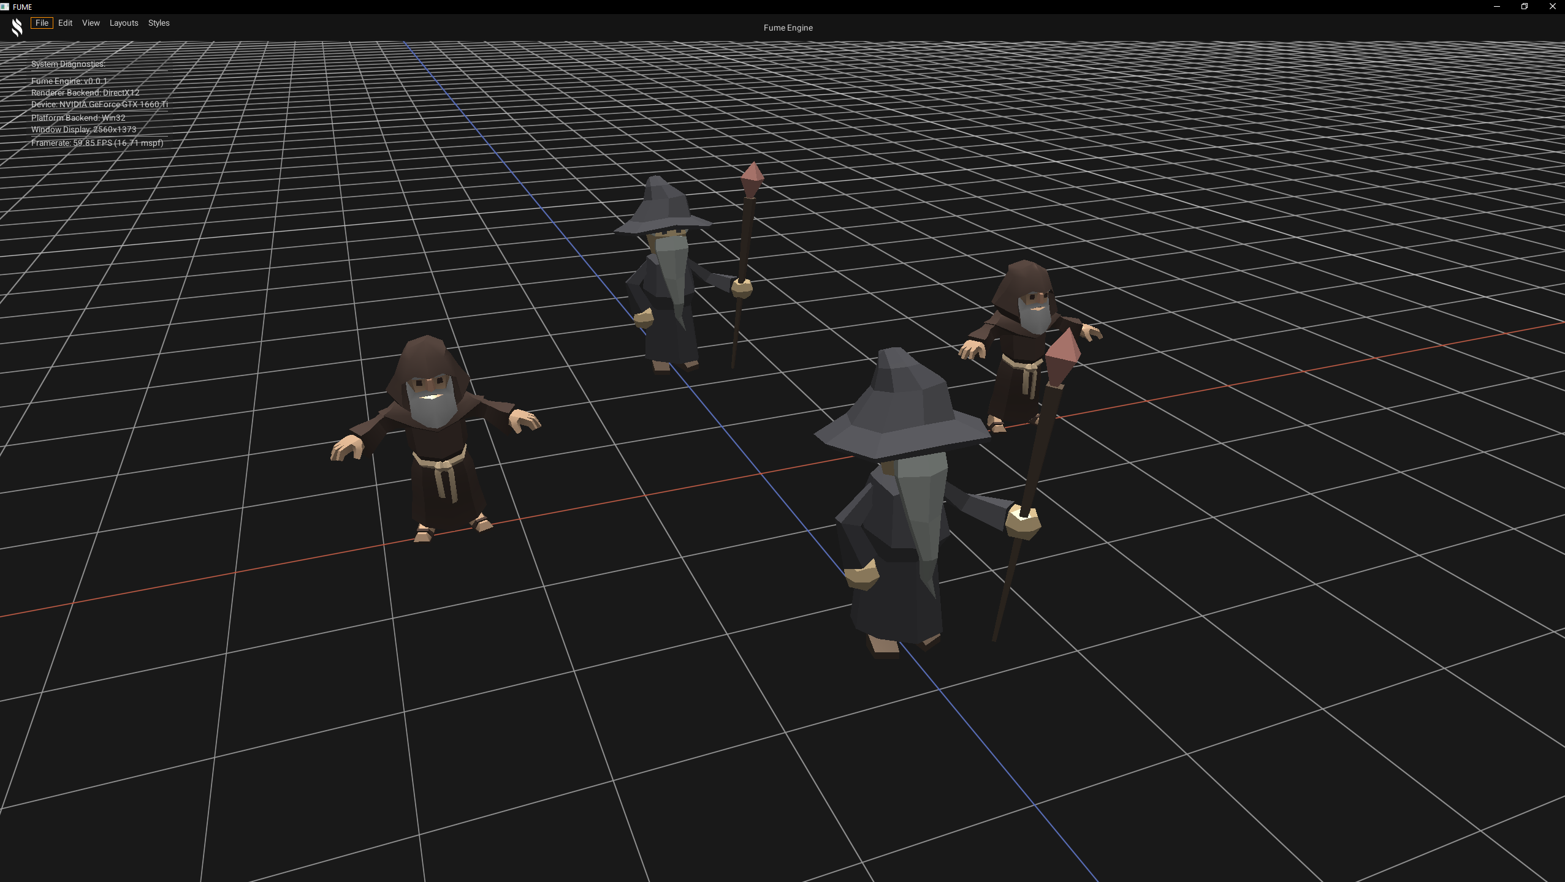Restore down the FUME window
This screenshot has height=882, width=1565.
coord(1524,7)
